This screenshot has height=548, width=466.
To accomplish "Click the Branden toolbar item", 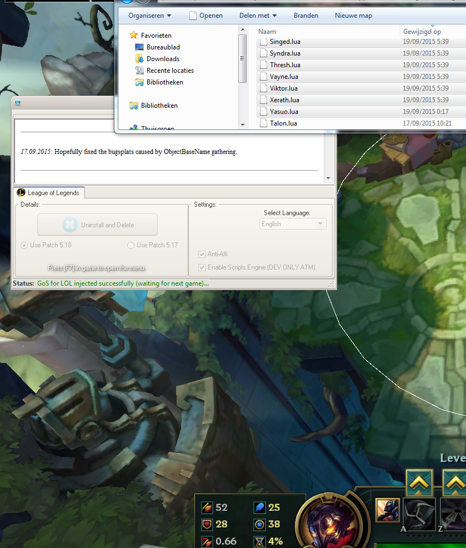I will coord(305,16).
